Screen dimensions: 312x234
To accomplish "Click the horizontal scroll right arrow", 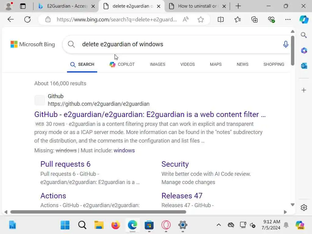I will tap(285, 212).
